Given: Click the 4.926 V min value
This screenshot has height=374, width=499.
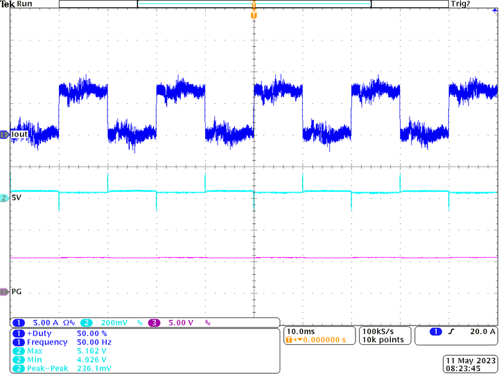Looking at the screenshot, I should pyautogui.click(x=91, y=360).
